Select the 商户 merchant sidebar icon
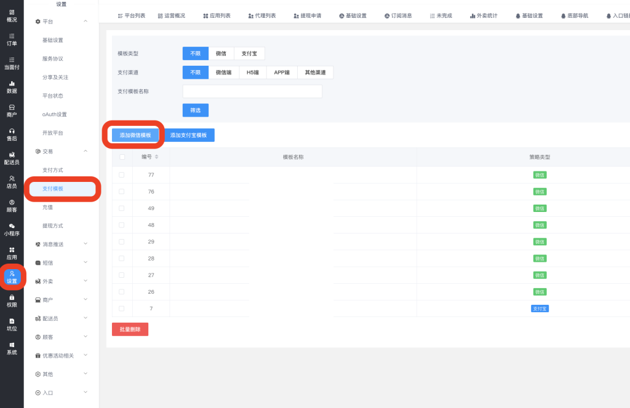630x408 pixels. pyautogui.click(x=12, y=107)
